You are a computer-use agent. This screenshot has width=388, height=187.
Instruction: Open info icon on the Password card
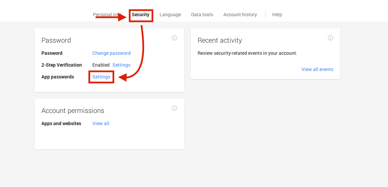pyautogui.click(x=174, y=38)
